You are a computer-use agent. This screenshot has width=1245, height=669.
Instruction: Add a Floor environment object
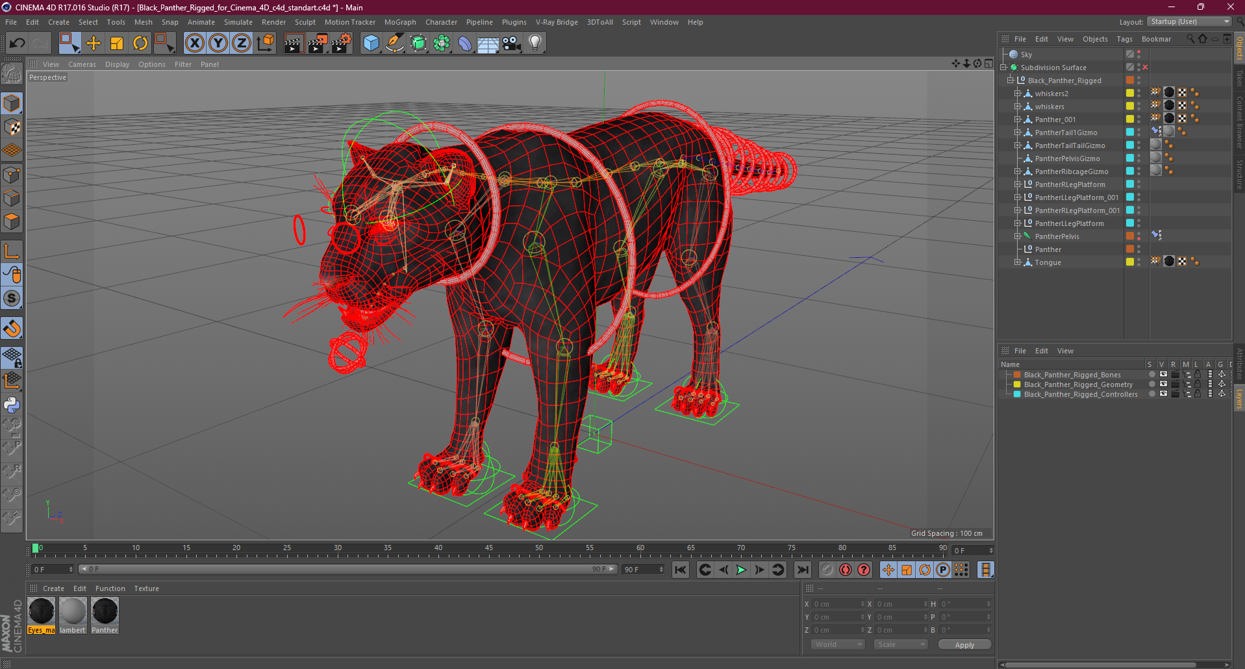pos(488,44)
